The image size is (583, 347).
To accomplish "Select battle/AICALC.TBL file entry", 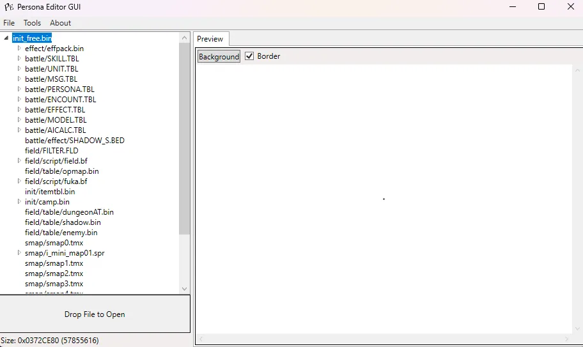I will click(55, 130).
